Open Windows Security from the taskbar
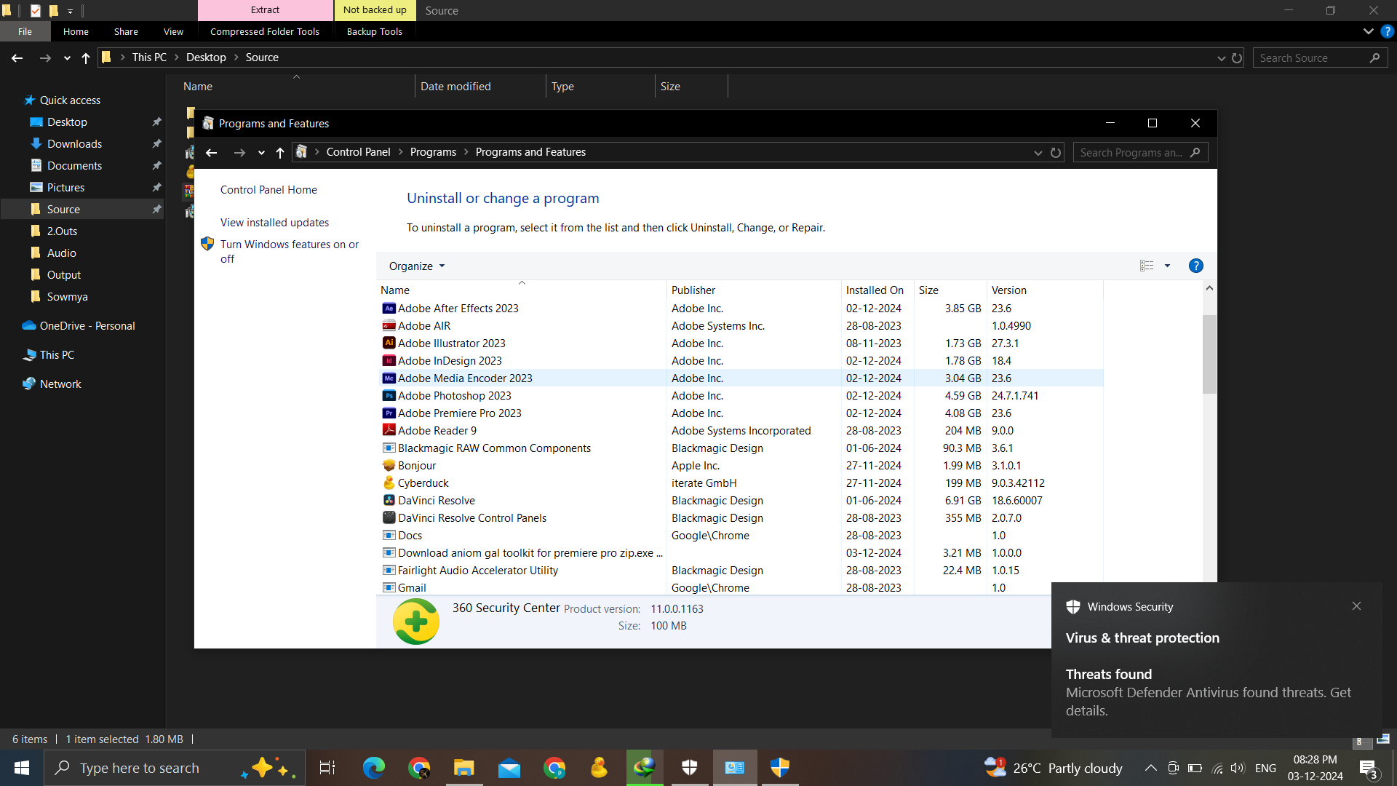 689,767
